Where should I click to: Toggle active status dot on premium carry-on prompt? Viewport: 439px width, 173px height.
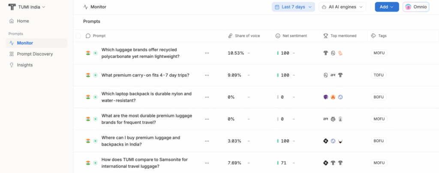pyautogui.click(x=95, y=75)
